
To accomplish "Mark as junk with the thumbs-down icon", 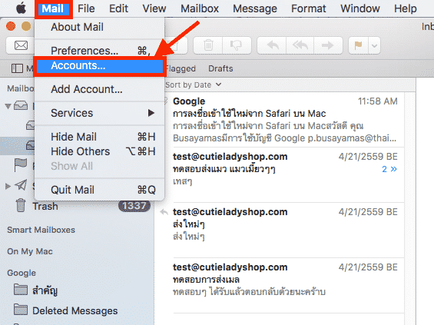I will tap(237, 45).
